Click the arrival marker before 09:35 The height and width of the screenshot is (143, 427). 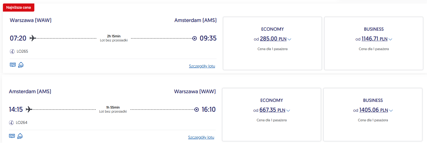[x=195, y=38]
